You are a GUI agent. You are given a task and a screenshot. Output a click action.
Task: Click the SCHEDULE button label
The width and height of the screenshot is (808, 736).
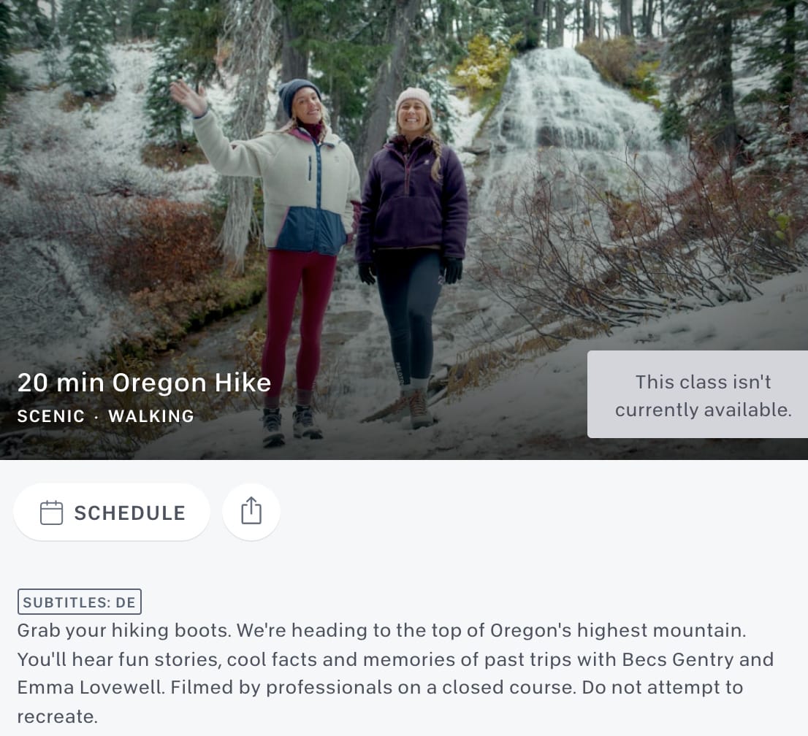(130, 513)
